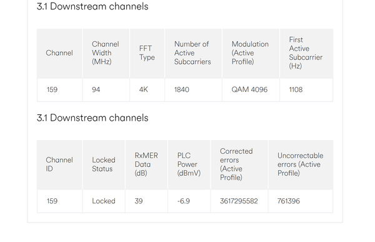
Task: Select the 1840 subcarriers value
Action: [x=181, y=90]
